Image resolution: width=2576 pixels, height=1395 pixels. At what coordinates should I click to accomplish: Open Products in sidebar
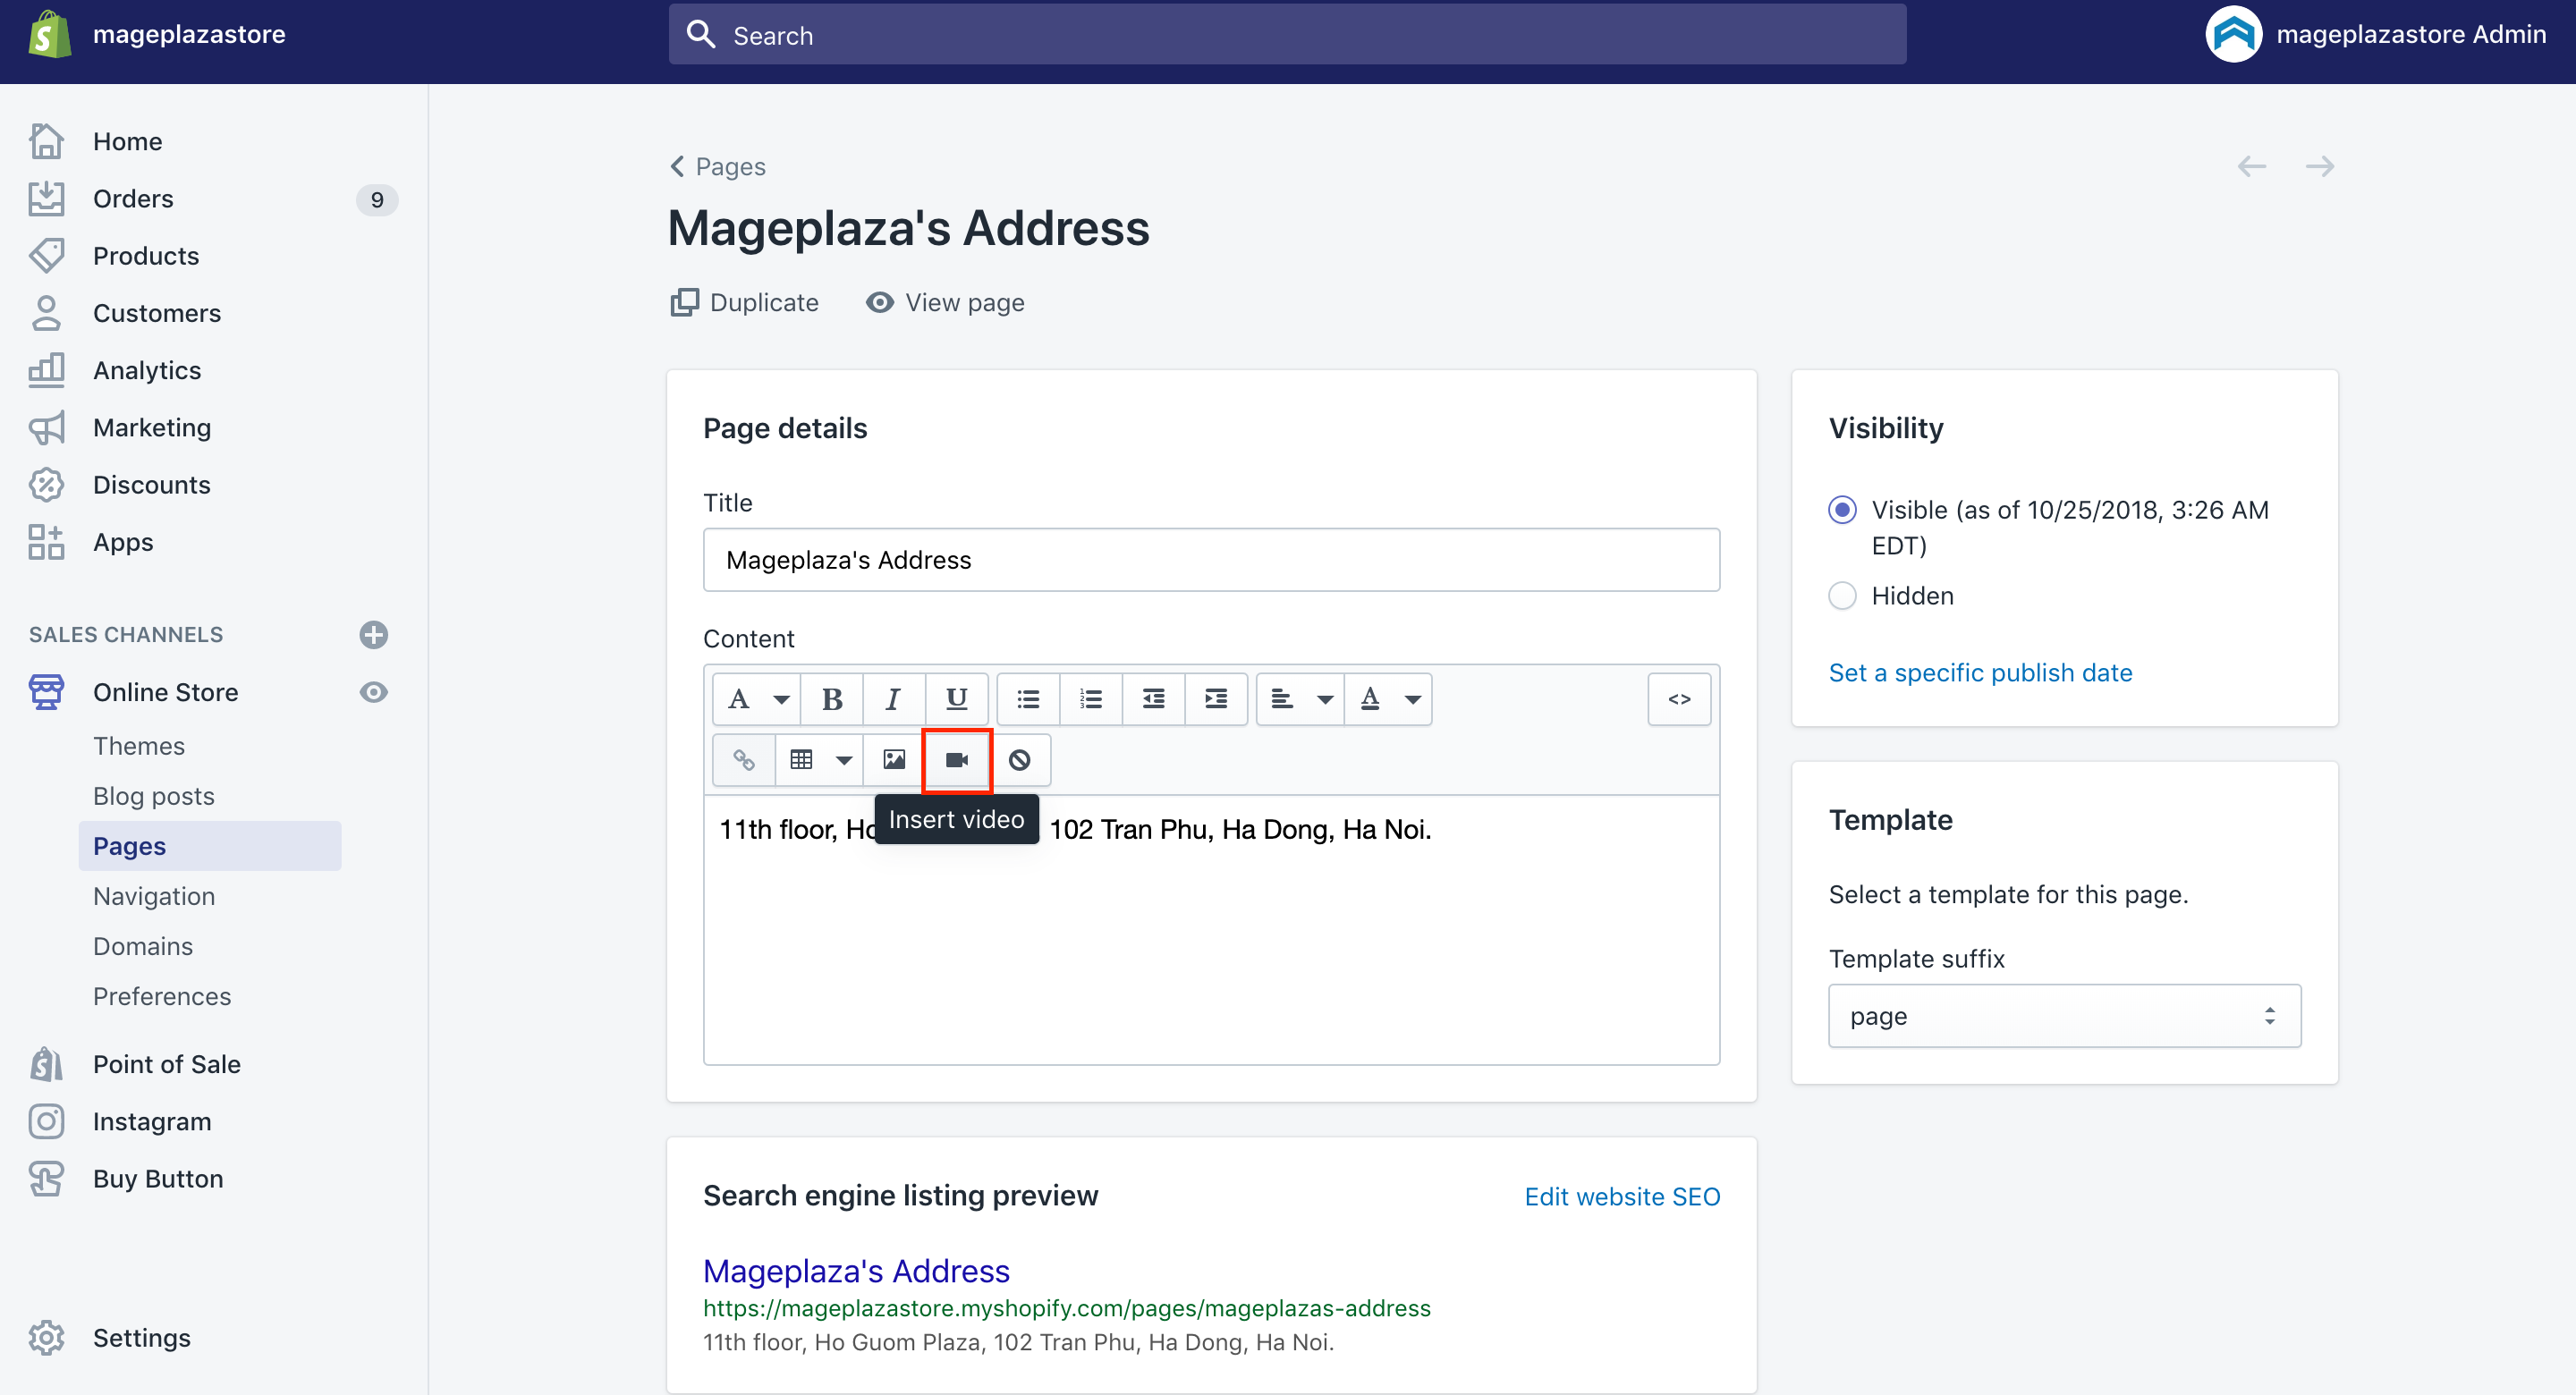click(146, 256)
